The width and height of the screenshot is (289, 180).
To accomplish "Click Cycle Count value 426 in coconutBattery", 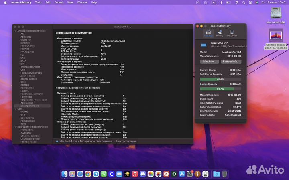I will coord(239,99).
